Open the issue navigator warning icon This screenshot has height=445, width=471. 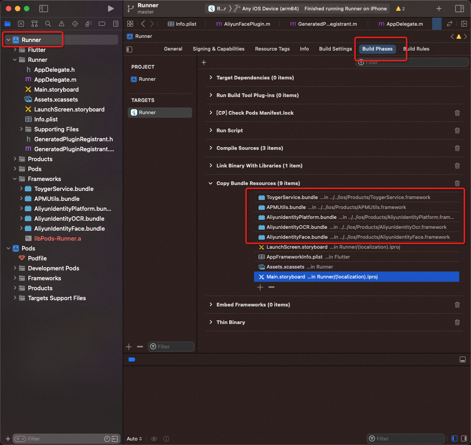pos(61,24)
